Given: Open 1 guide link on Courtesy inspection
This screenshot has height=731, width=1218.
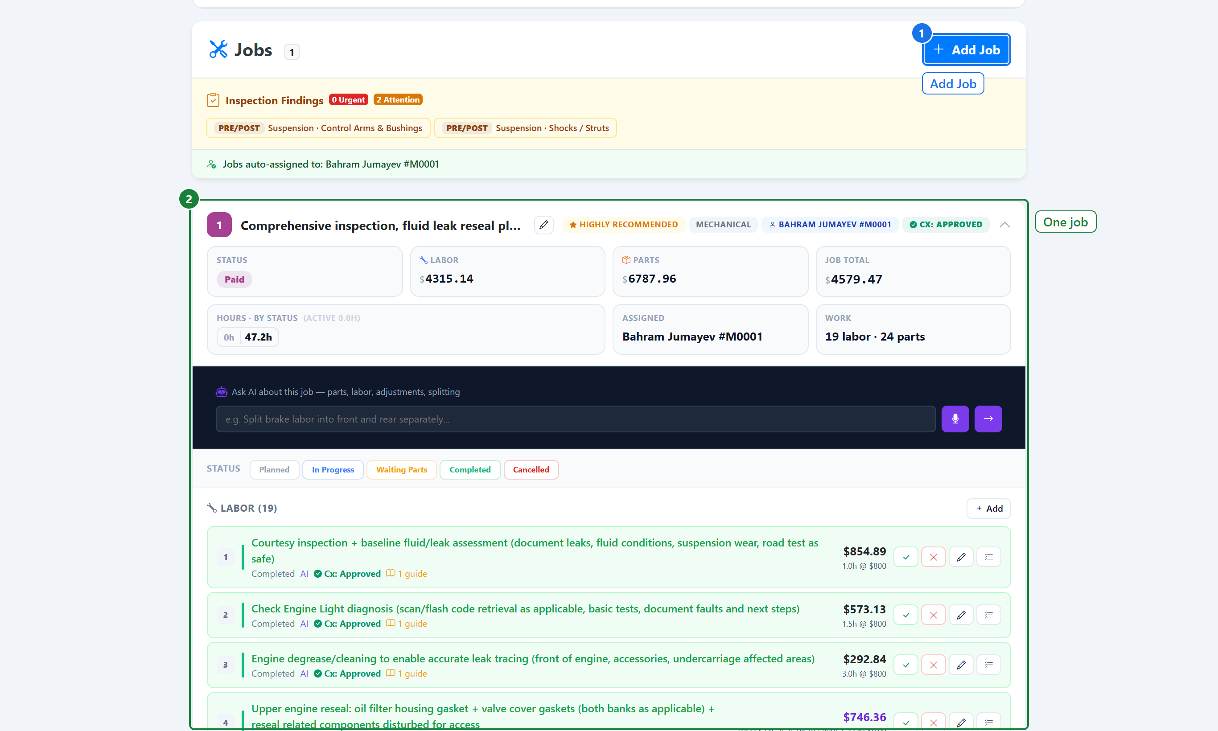Looking at the screenshot, I should [x=407, y=573].
